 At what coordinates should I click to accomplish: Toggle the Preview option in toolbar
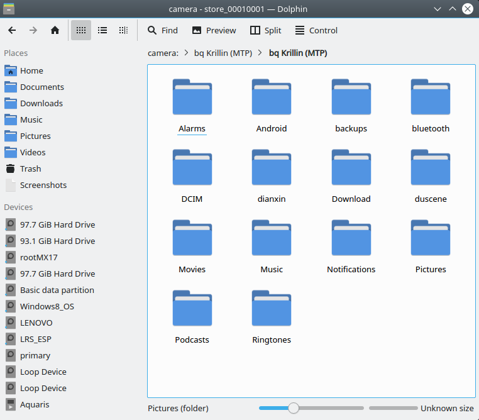[x=214, y=30]
